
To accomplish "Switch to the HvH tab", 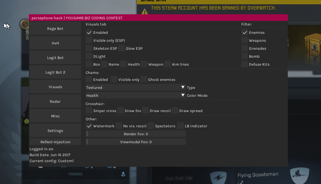I will (55, 43).
